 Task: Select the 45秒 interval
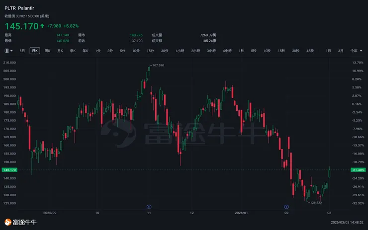pyautogui.click(x=310, y=51)
